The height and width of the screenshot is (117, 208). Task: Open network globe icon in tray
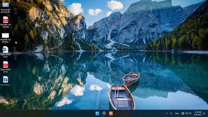click(183, 113)
